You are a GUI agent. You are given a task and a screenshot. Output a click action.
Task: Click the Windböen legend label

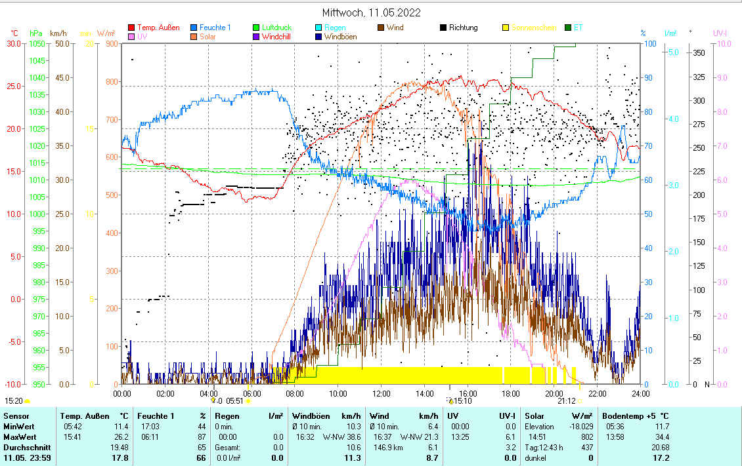click(340, 37)
